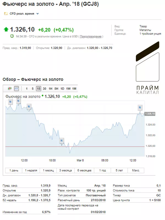Click the clock icon beside 14:34:39
This screenshot has width=165, height=220.
point(12,36)
